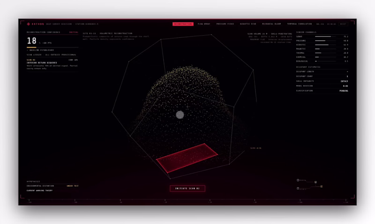Click the Under Test status label
Image resolution: width=375 pixels, height=224 pixels.
[x=73, y=186]
